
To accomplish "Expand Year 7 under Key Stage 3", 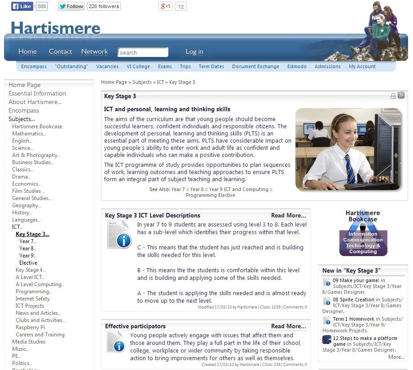I will [x=27, y=241].
